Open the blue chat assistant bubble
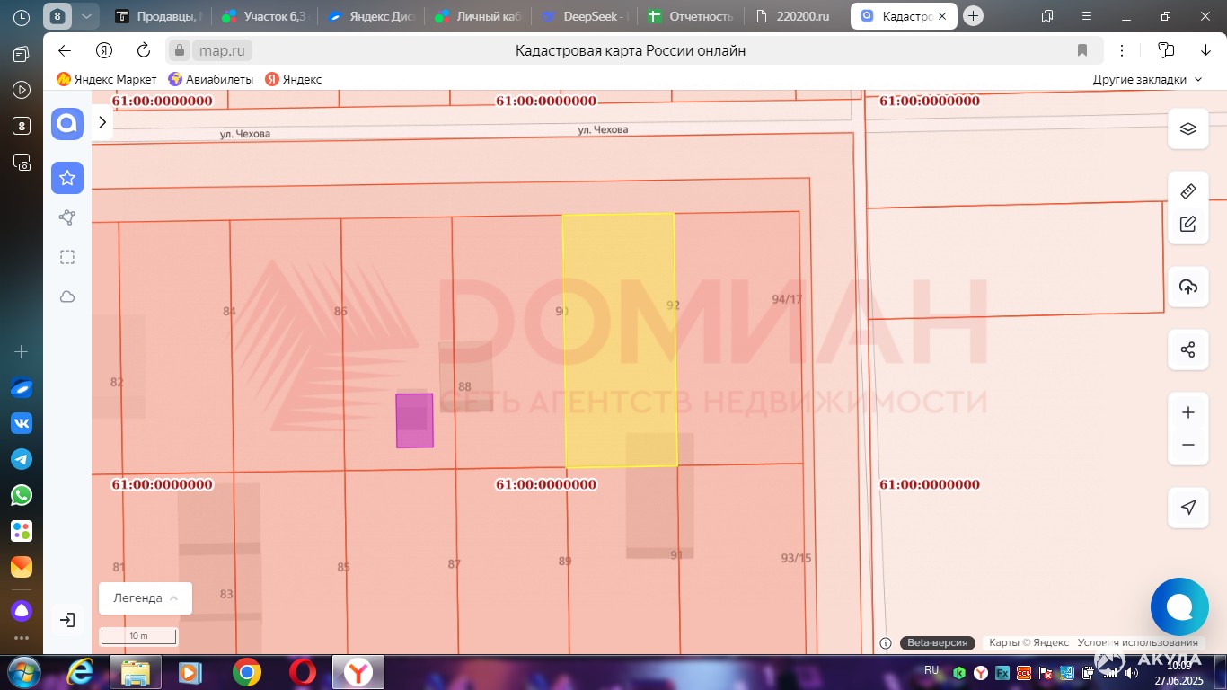 pyautogui.click(x=1179, y=606)
